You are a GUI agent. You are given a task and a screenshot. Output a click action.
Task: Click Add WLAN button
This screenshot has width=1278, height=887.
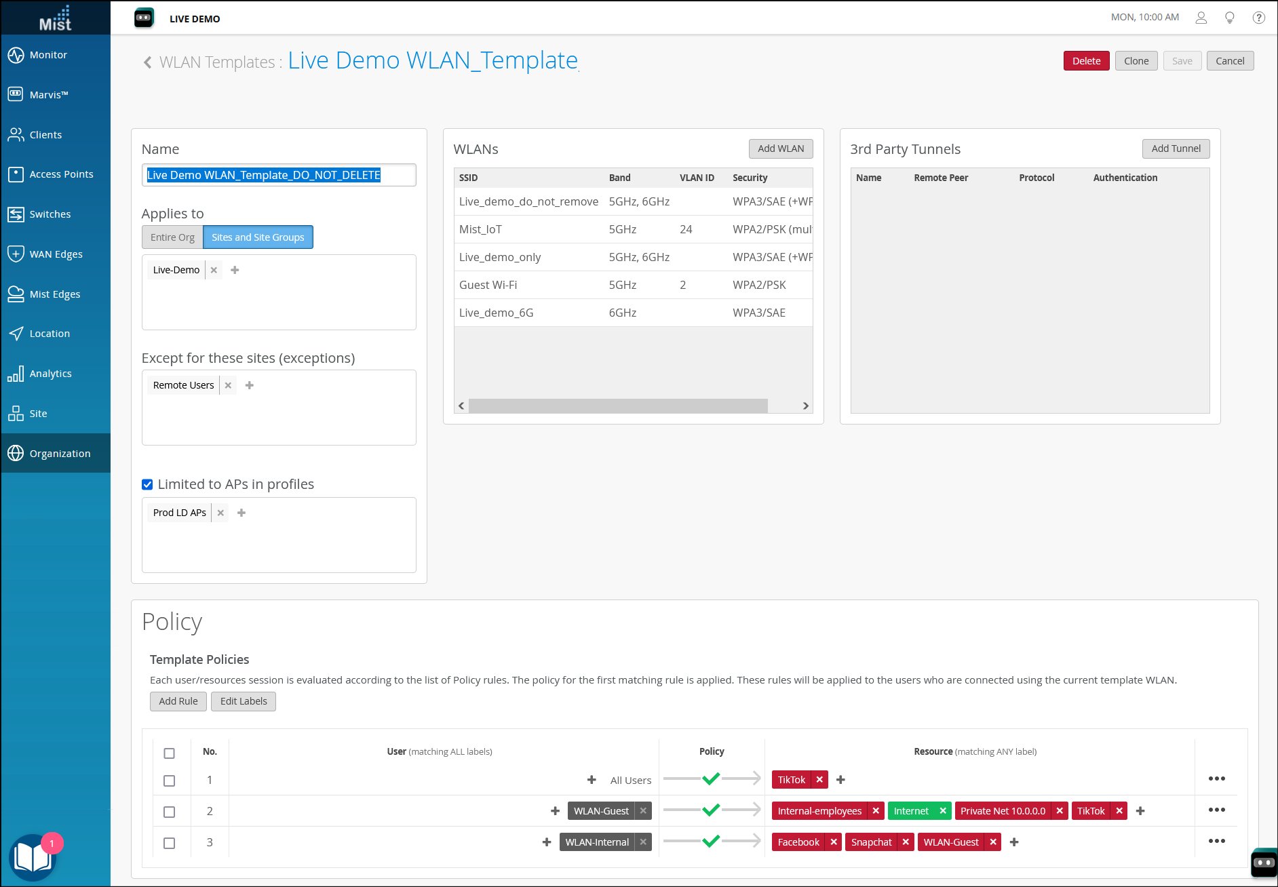781,149
